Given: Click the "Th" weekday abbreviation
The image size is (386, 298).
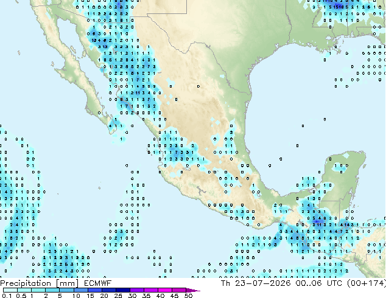Looking at the screenshot, I should coord(225,283).
